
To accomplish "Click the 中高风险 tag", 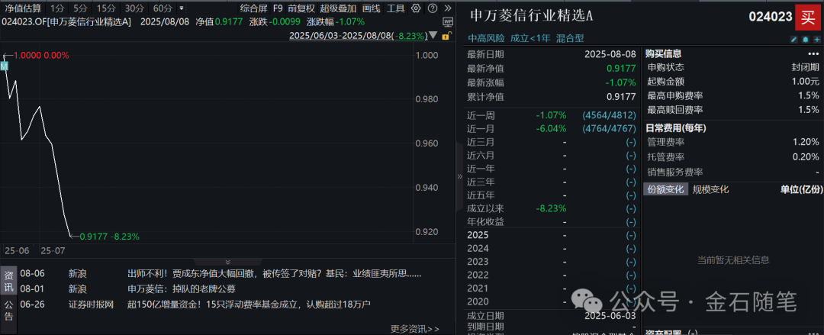I will tap(486, 38).
